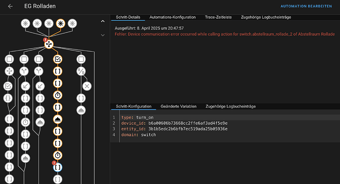340x184 pixels.
Task: Go to previous trace with up chevron
Action: (103, 21)
